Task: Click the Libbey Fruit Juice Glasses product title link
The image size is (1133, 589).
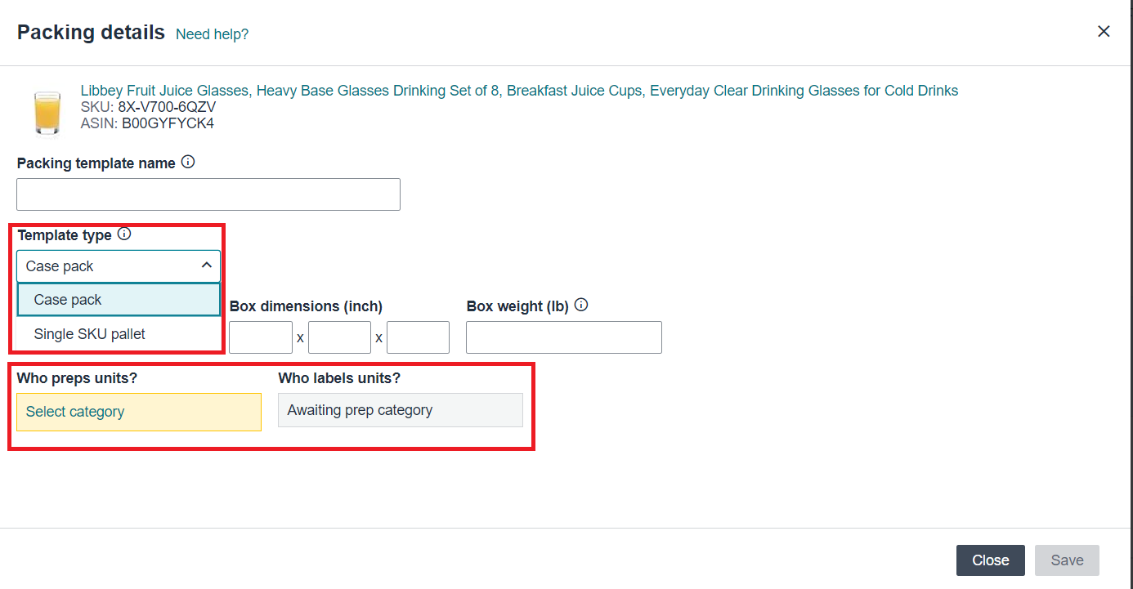Action: 327,91
